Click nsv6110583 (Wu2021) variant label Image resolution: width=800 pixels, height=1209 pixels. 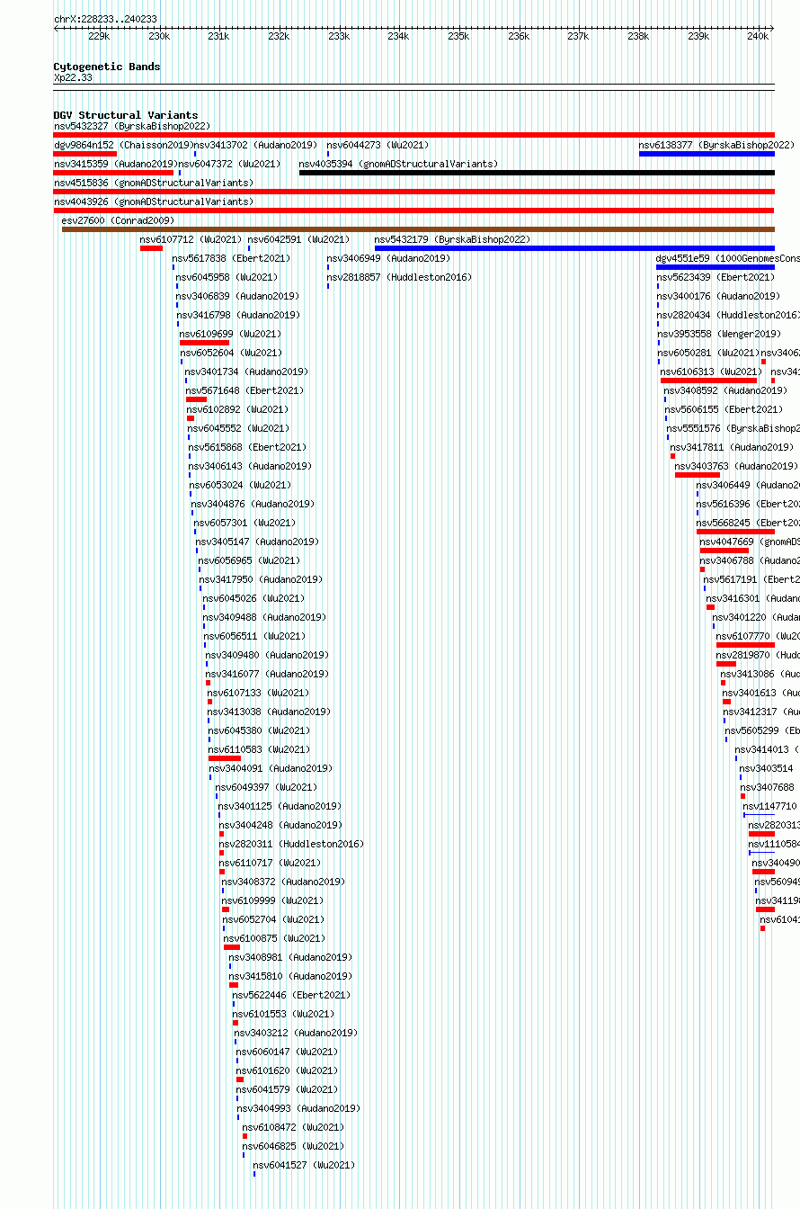pos(260,749)
